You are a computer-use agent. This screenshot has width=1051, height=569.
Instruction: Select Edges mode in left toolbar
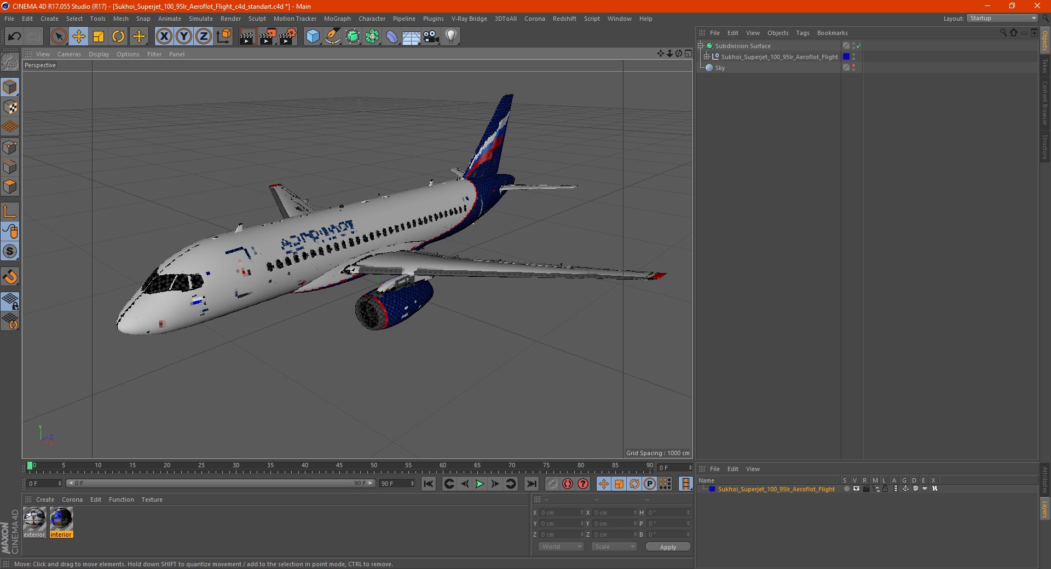click(x=10, y=167)
